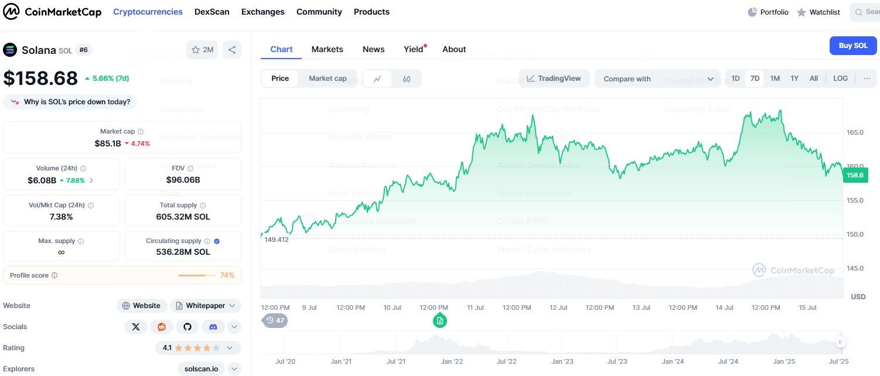Image resolution: width=880 pixels, height=376 pixels.
Task: Click the Solana coin logo icon
Action: point(10,50)
